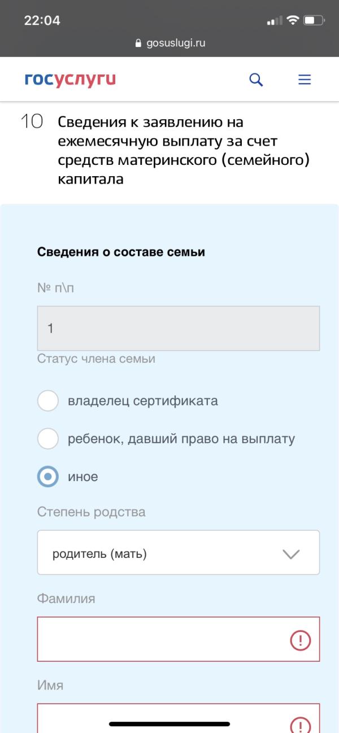Click error icon in Имя field

point(301,724)
